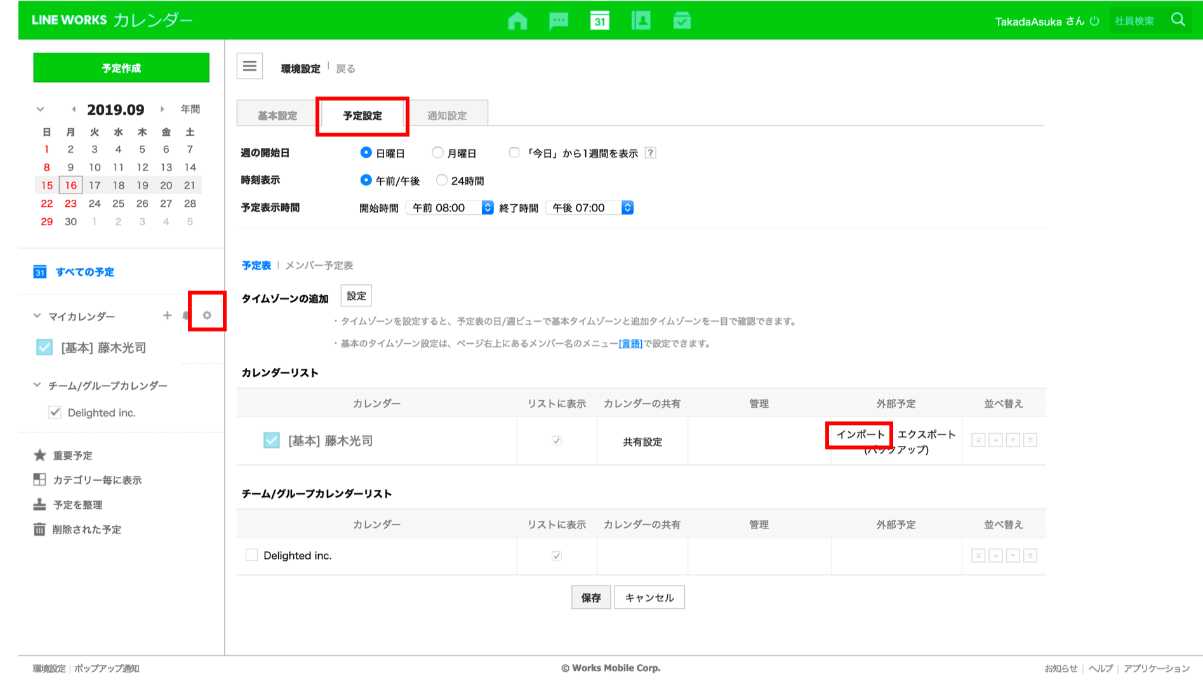Open My Calendar gear settings icon
The image size is (1203, 680).
(x=207, y=315)
